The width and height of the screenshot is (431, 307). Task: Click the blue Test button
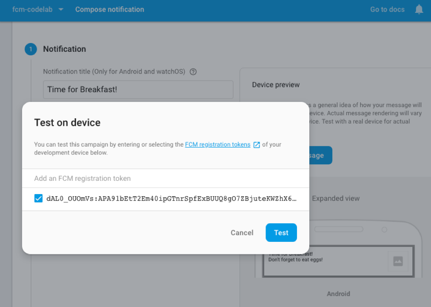[x=281, y=233]
